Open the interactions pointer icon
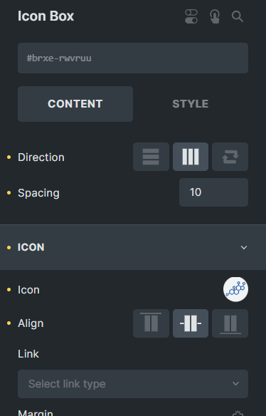The width and height of the screenshot is (266, 416). coord(215,16)
